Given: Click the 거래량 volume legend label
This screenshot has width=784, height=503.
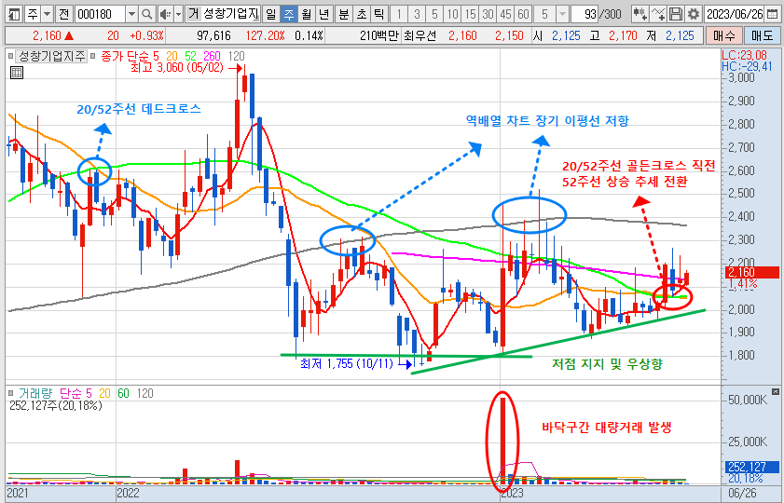Looking at the screenshot, I should (35, 394).
